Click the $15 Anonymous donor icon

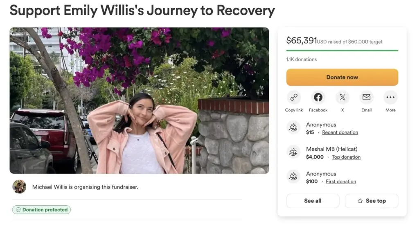[x=293, y=128]
